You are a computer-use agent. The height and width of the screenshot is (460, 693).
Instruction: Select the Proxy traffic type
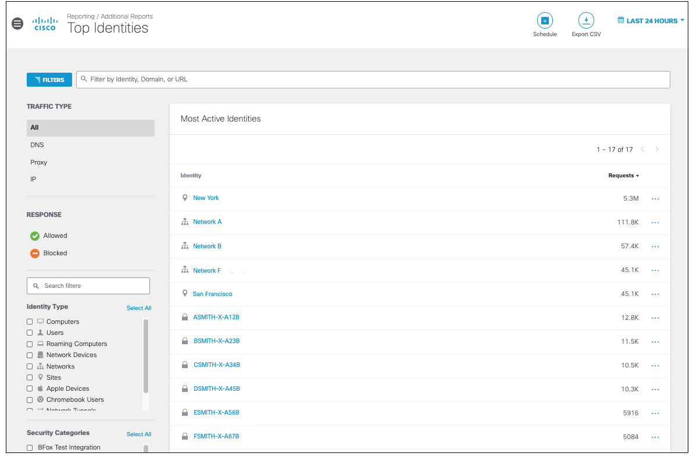point(38,162)
